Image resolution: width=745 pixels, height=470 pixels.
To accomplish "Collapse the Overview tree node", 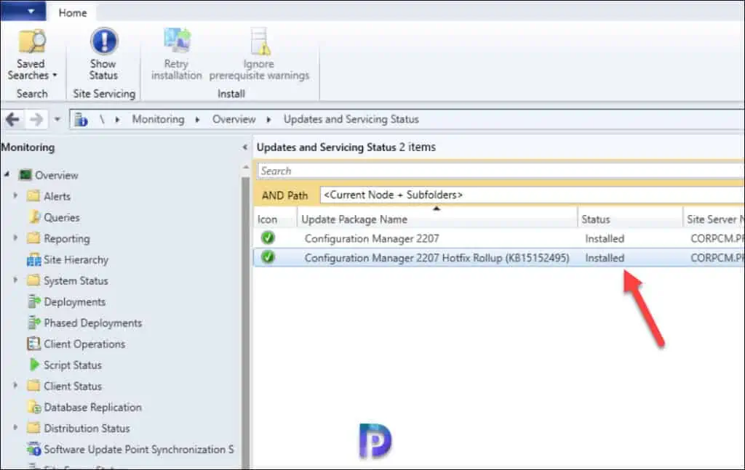I will tap(7, 175).
